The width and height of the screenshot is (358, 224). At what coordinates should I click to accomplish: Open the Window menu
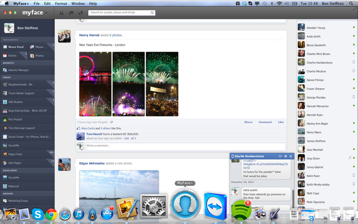coord(78,3)
